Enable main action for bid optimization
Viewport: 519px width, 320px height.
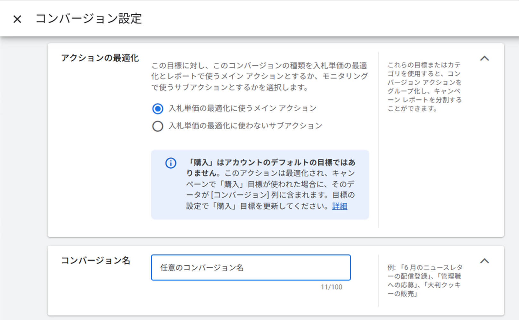coord(158,109)
